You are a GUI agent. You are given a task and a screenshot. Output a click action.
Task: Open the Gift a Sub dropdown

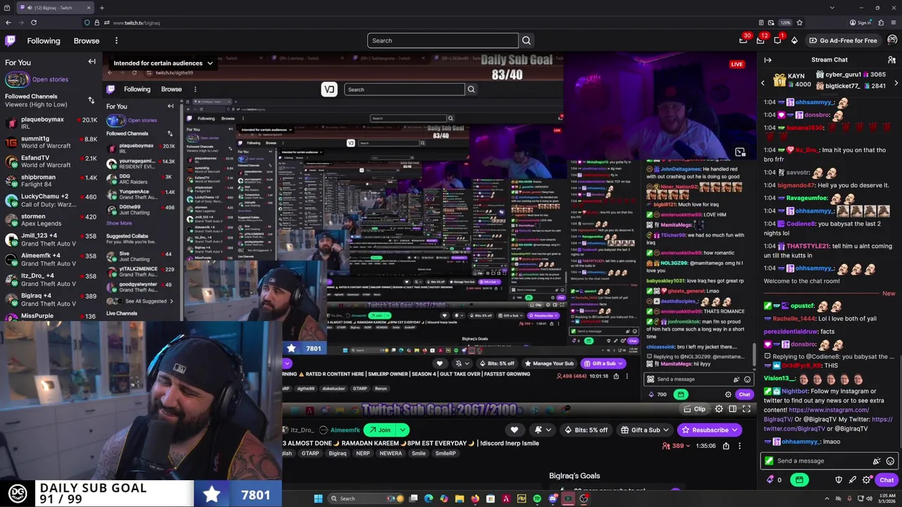665,430
